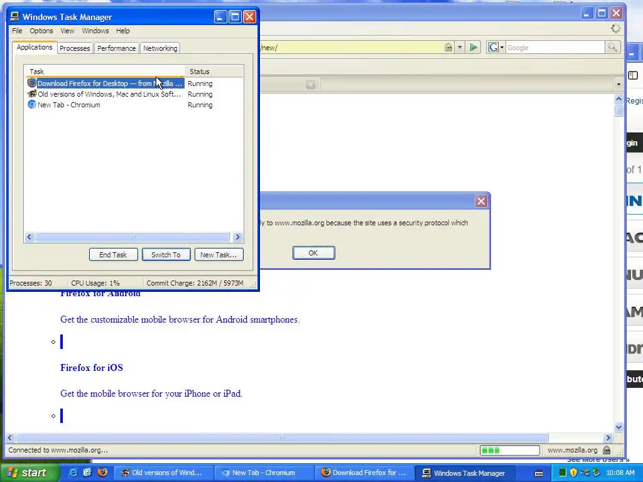Open the File menu in Task Manager
Image resolution: width=643 pixels, height=482 pixels.
tap(17, 31)
